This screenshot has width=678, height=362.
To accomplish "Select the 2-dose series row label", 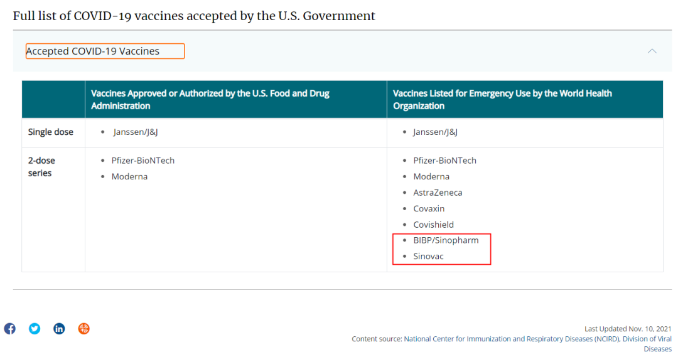I will [41, 167].
